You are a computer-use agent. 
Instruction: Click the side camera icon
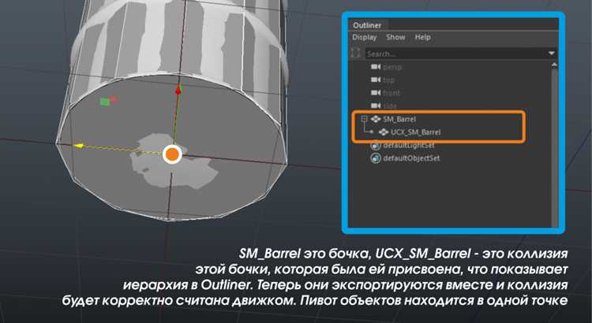click(x=376, y=106)
